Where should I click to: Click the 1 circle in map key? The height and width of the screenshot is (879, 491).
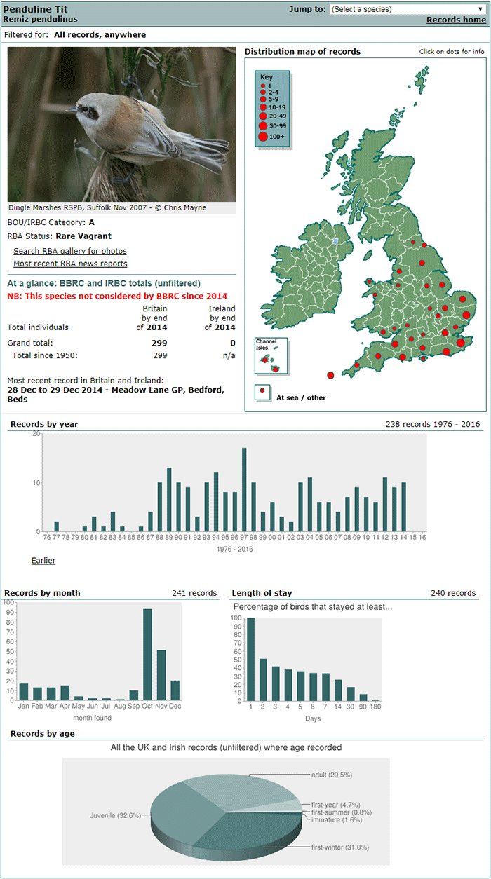click(263, 85)
